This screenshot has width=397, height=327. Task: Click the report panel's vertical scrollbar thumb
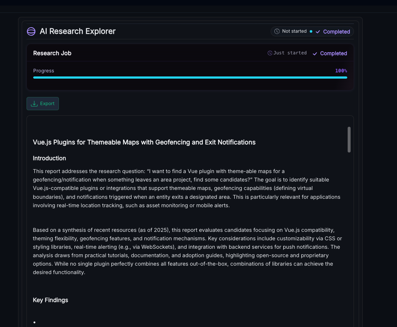(x=349, y=139)
